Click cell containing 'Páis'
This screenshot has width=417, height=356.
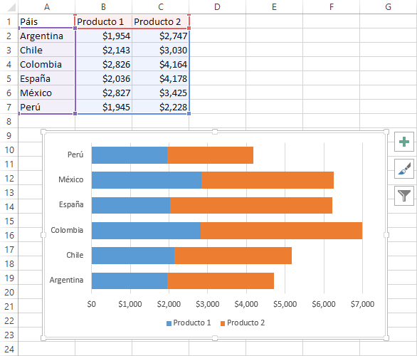coord(47,21)
